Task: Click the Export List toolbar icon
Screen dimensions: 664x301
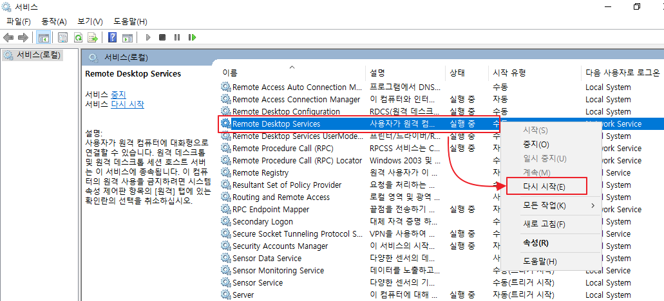Action: (93, 37)
